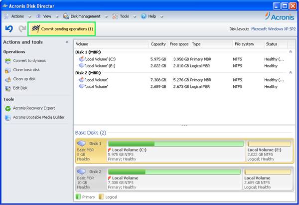Viewport: 299px width, 205px height.
Task: Click Disk 2 logical 2.689 GB partition block
Action: pyautogui.click(x=268, y=179)
